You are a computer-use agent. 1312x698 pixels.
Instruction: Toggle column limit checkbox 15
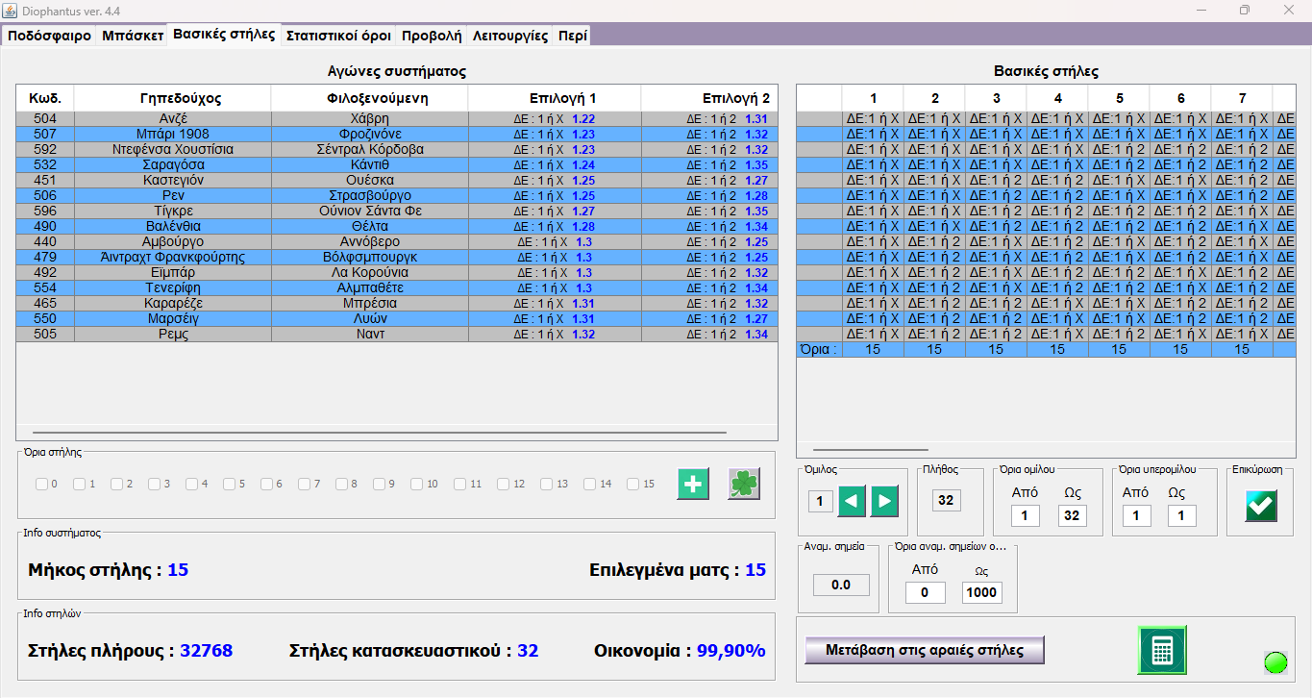(633, 484)
